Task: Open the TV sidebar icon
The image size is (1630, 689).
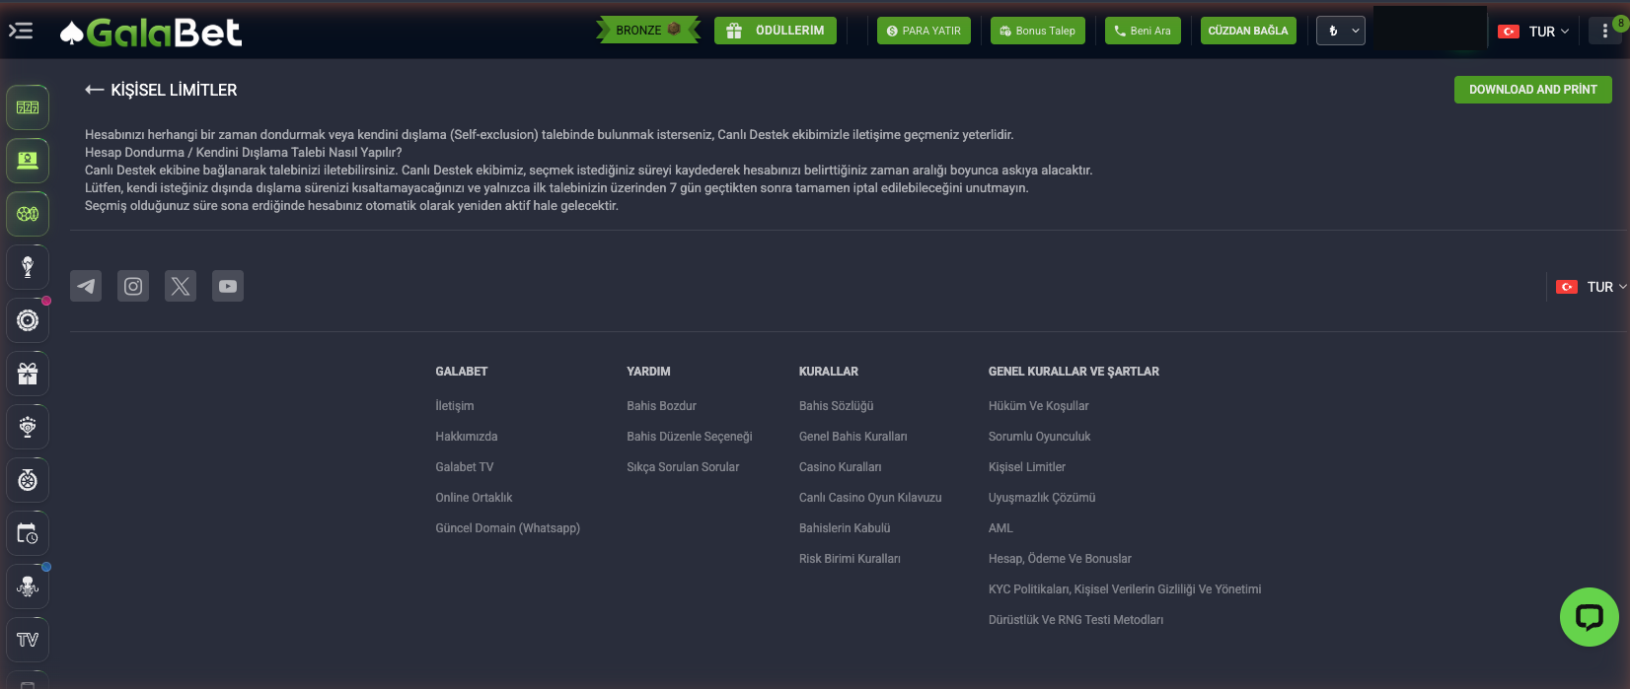Action: point(28,640)
